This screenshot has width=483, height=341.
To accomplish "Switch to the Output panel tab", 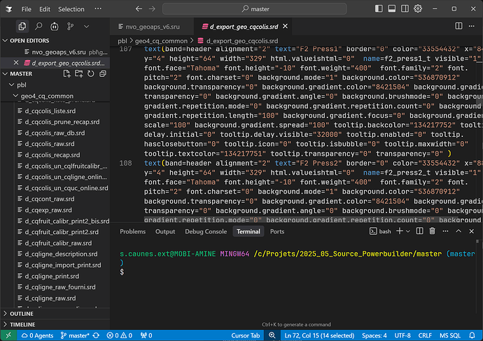I will click(x=165, y=231).
